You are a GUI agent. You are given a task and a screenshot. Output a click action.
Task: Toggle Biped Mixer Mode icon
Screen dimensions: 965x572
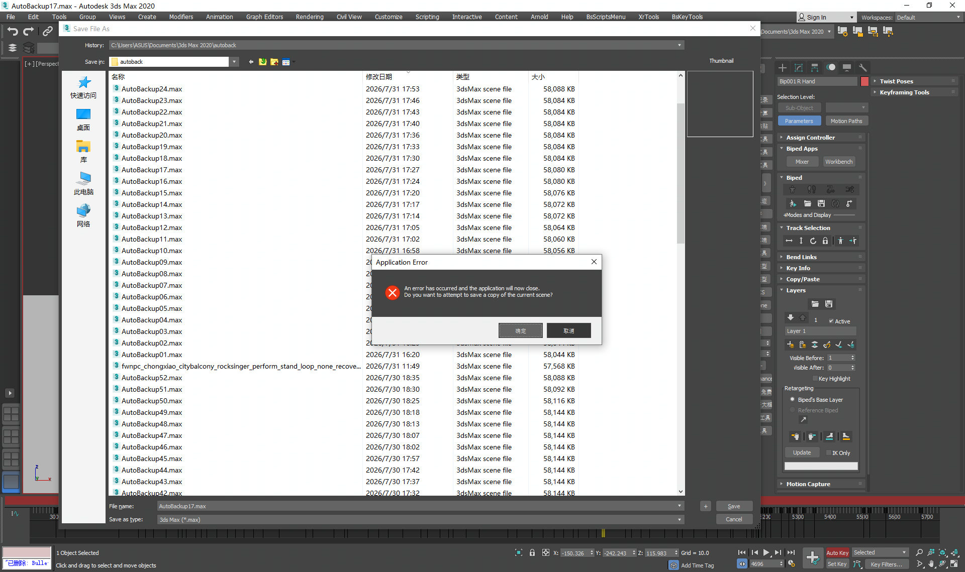click(850, 189)
